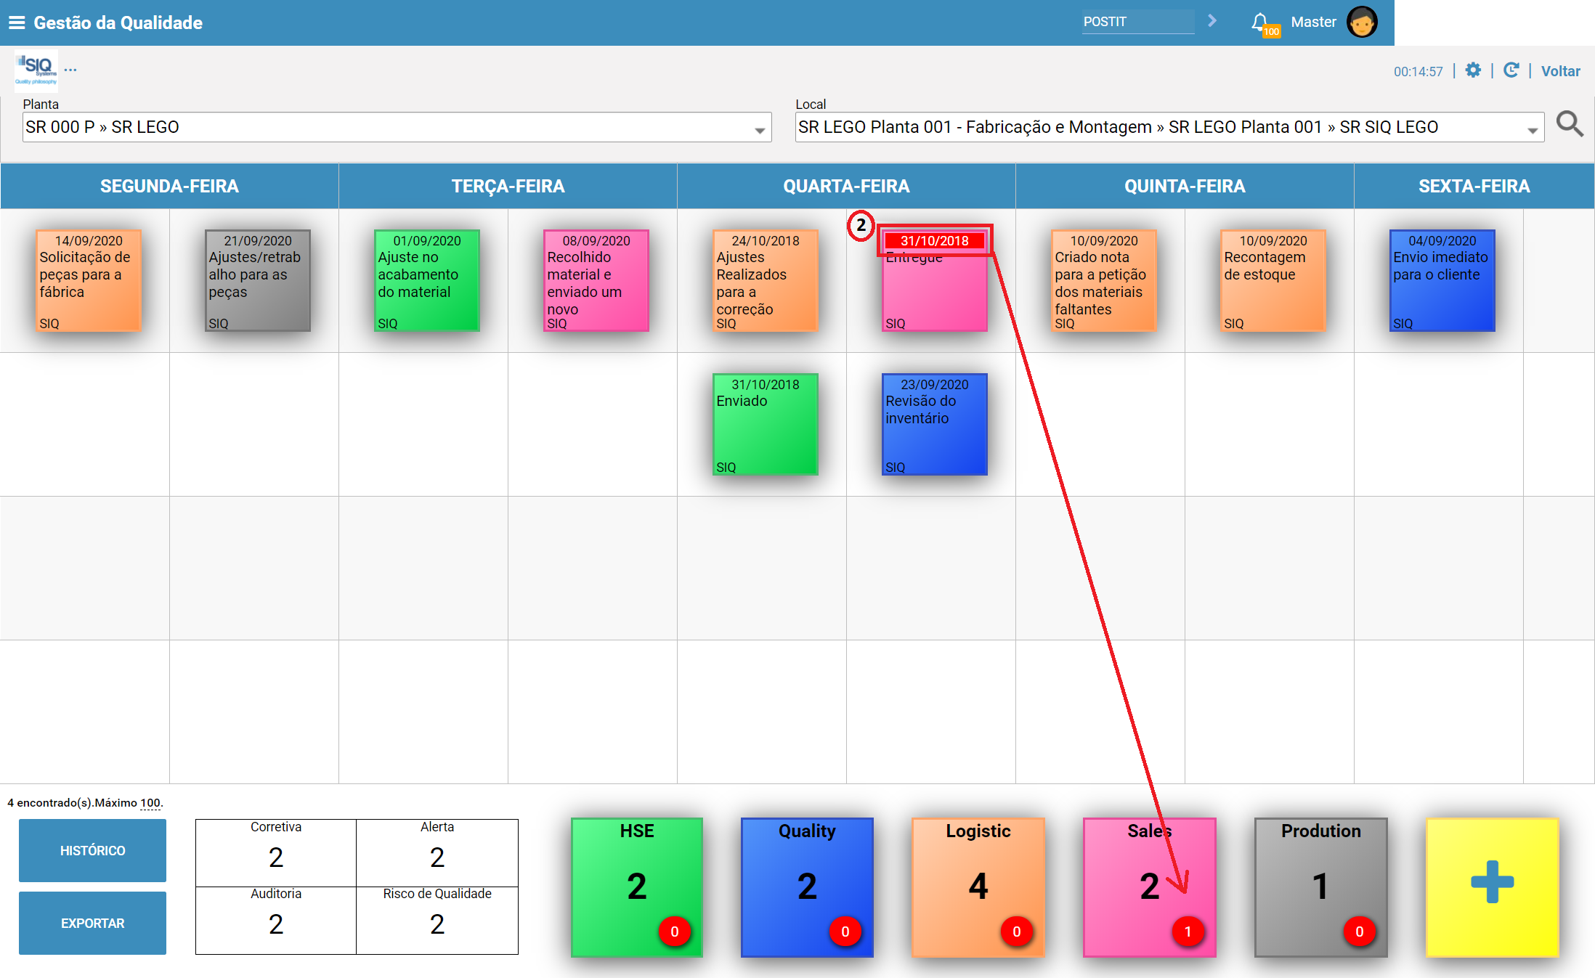Click the 00:14:57 timer text
This screenshot has height=978, width=1595.
(x=1418, y=71)
